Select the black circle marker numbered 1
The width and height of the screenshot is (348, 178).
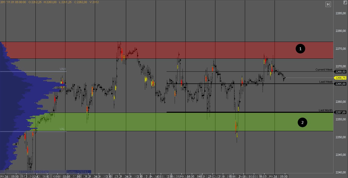click(x=300, y=49)
